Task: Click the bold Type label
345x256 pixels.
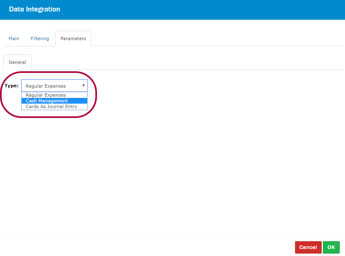Action: point(11,86)
